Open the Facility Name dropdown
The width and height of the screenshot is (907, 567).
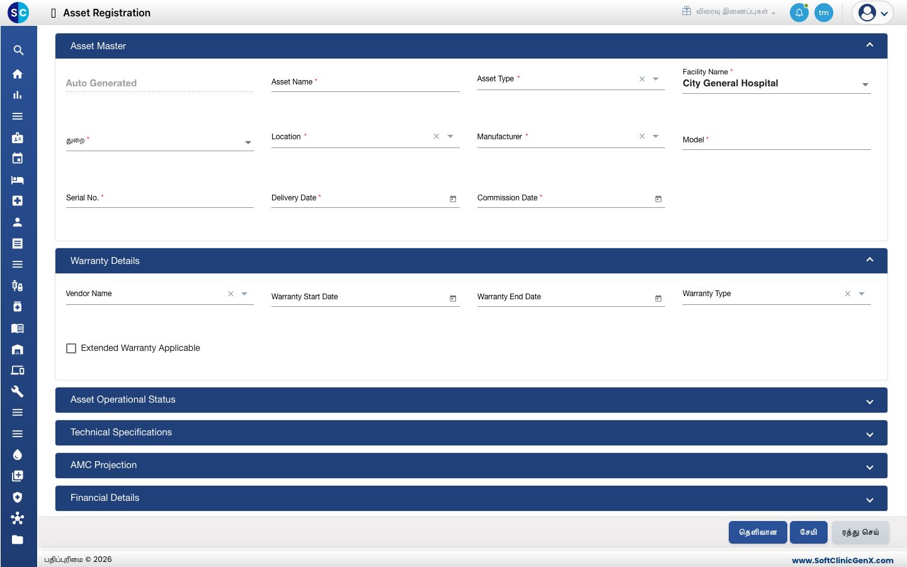click(x=777, y=83)
